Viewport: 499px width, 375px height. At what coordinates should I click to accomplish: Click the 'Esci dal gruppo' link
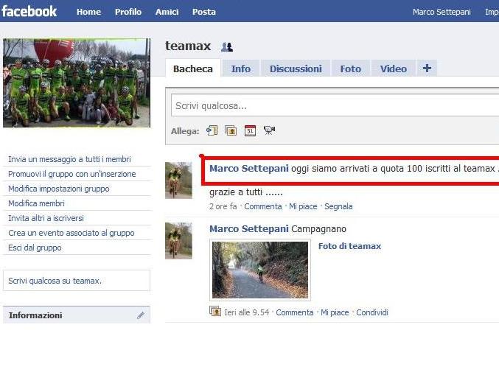35,248
